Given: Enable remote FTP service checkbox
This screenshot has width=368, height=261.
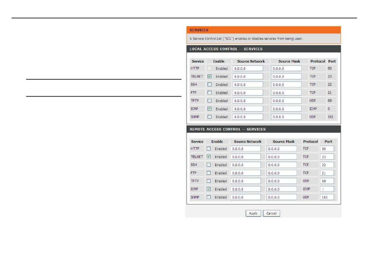Looking at the screenshot, I should point(208,173).
